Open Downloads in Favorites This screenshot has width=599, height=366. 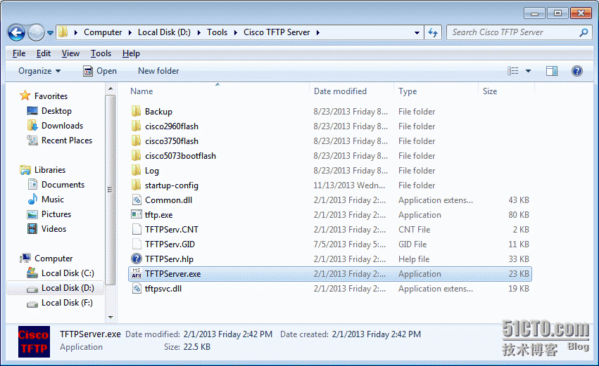click(62, 126)
